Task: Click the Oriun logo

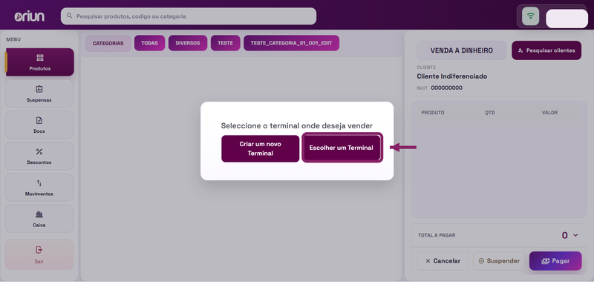Action: point(30,16)
